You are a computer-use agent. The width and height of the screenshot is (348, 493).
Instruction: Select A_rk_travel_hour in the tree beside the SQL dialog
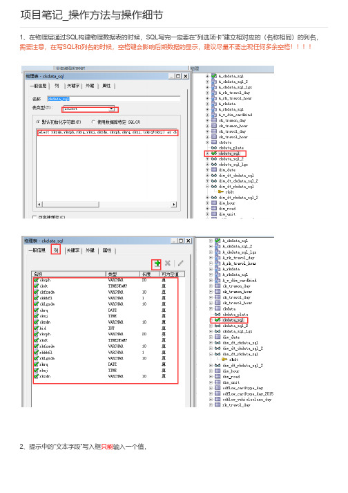[235, 98]
